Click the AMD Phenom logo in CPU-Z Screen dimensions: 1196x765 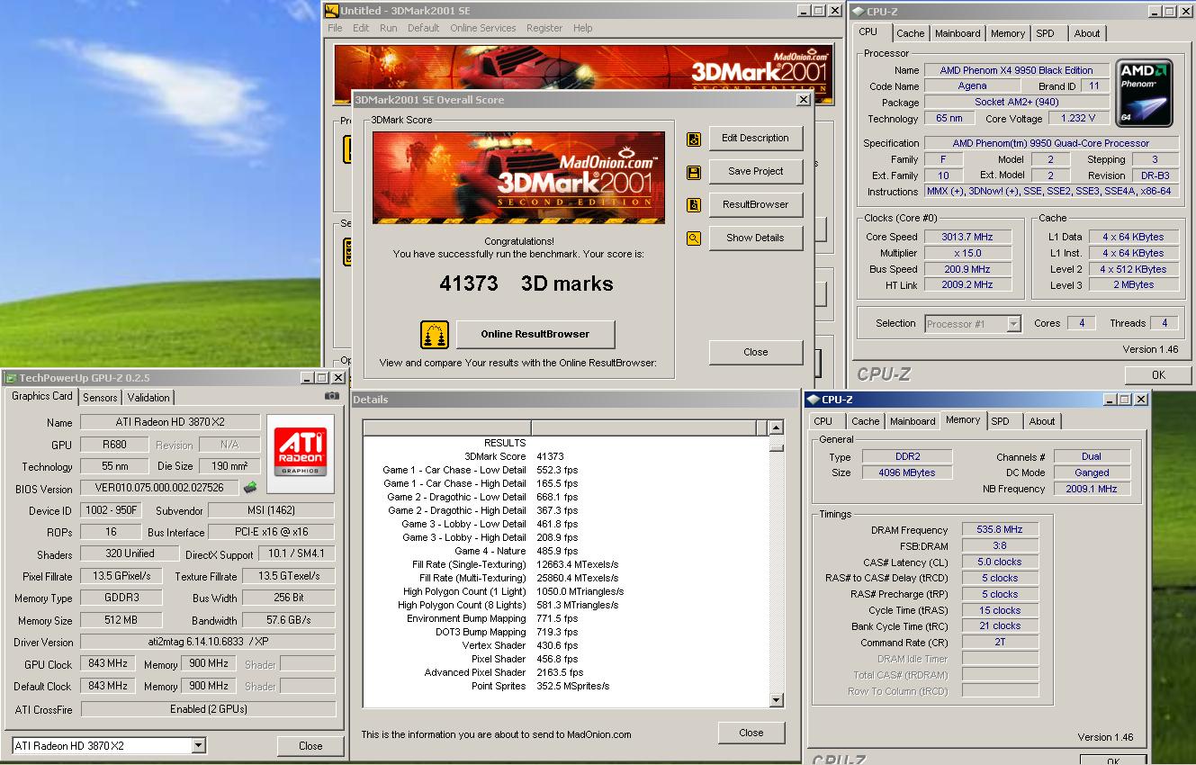coord(1144,91)
